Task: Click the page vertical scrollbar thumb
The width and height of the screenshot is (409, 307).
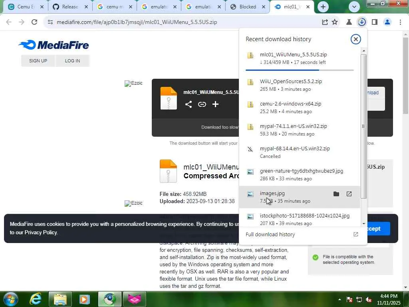Action: (405, 76)
